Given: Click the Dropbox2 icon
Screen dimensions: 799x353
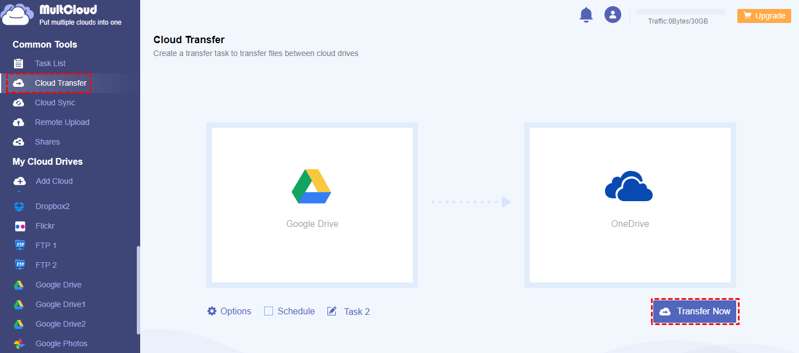Looking at the screenshot, I should pos(19,206).
